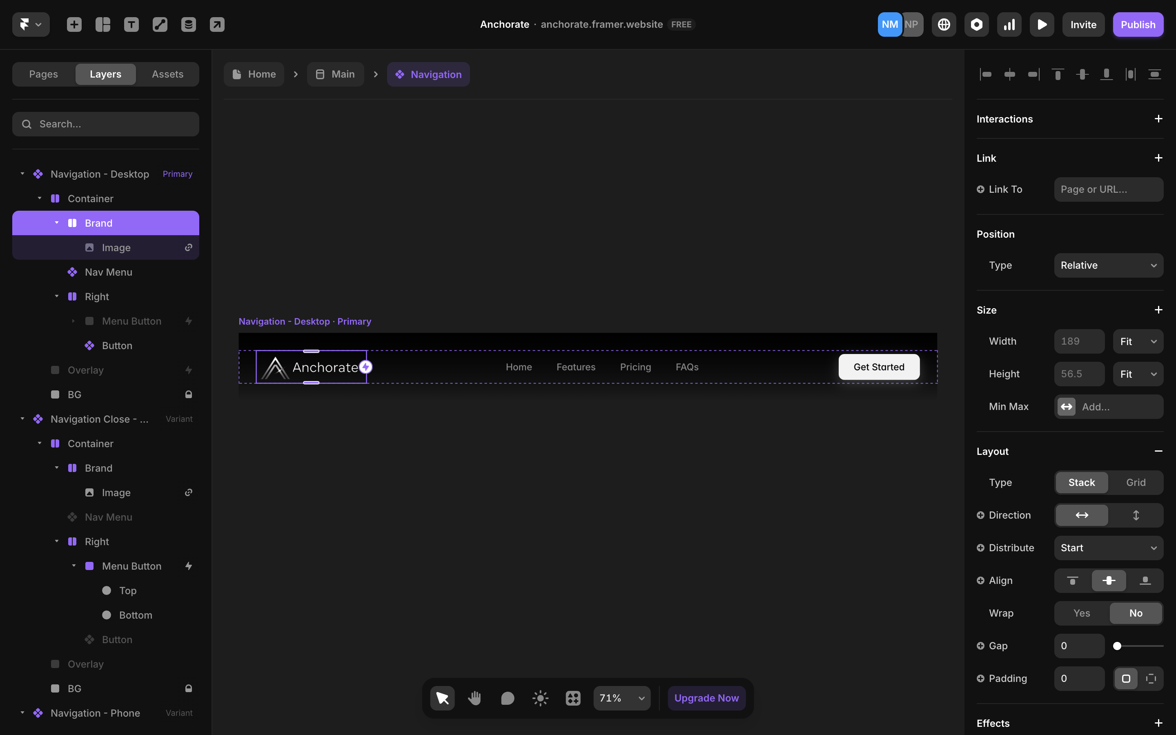Open the globe localization settings icon
The image size is (1176, 735).
click(944, 24)
